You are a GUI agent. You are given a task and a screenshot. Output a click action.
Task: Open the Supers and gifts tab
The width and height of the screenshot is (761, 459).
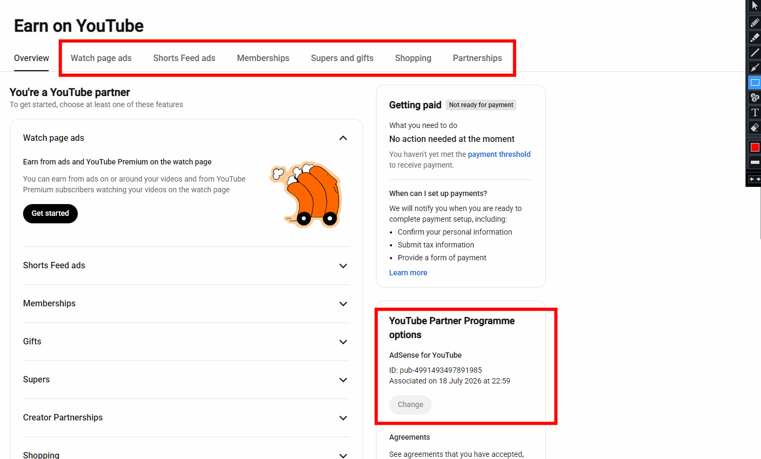(x=342, y=58)
